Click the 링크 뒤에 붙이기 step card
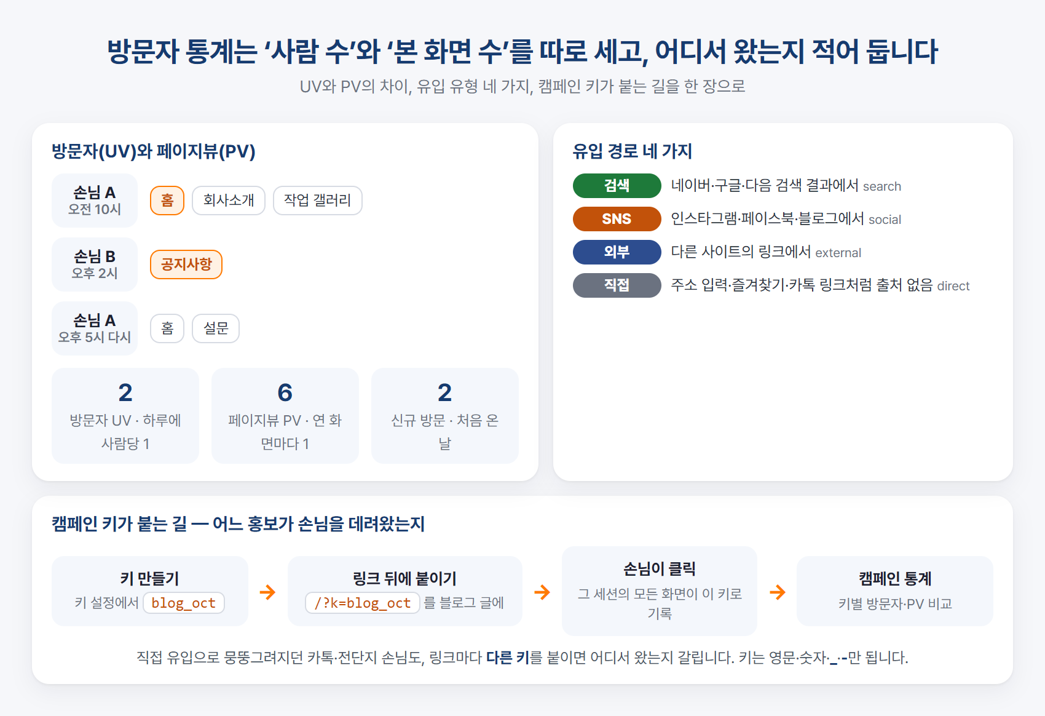 tap(404, 591)
